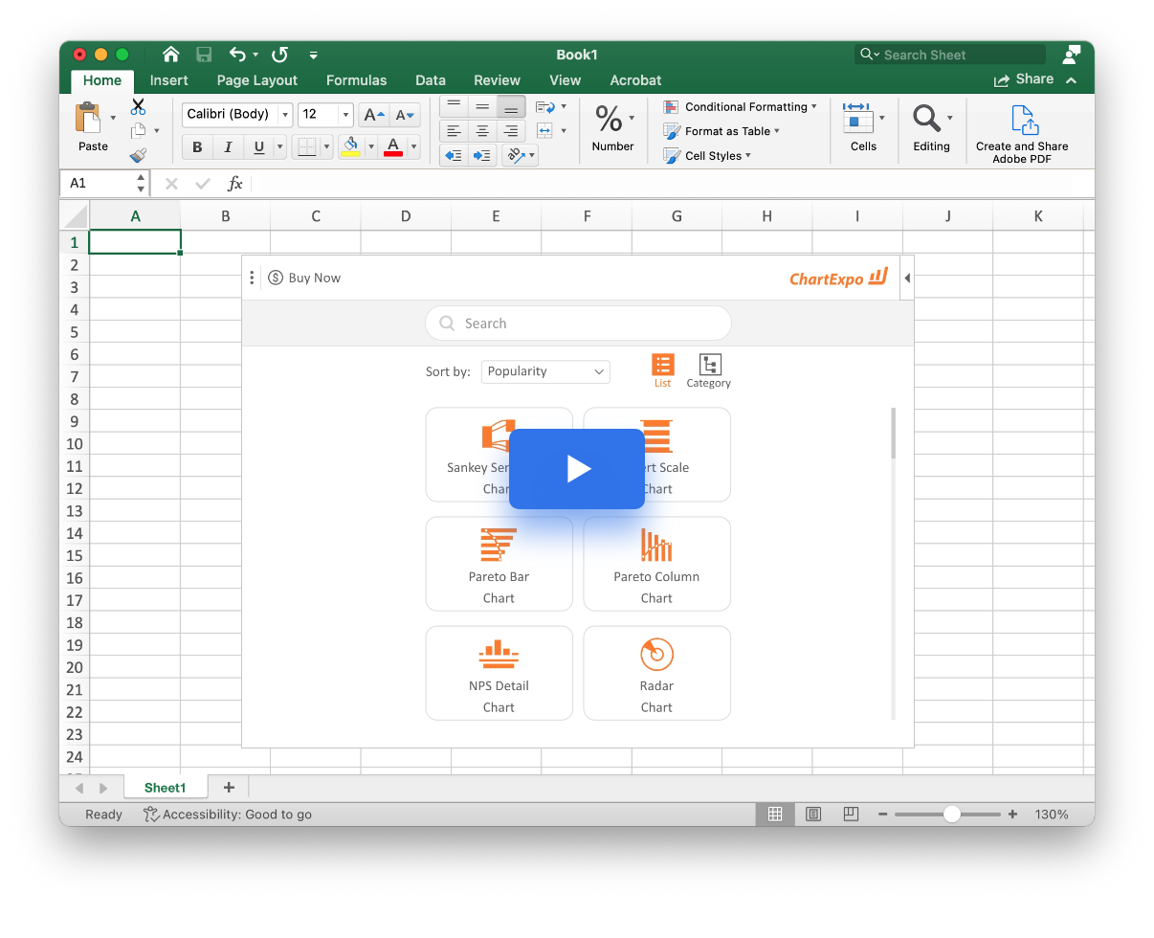Select the Sheet1 sheet tab
Image resolution: width=1154 pixels, height=938 pixels.
(166, 788)
